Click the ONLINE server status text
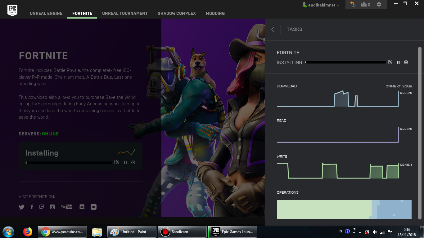The width and height of the screenshot is (424, 238). tap(50, 134)
